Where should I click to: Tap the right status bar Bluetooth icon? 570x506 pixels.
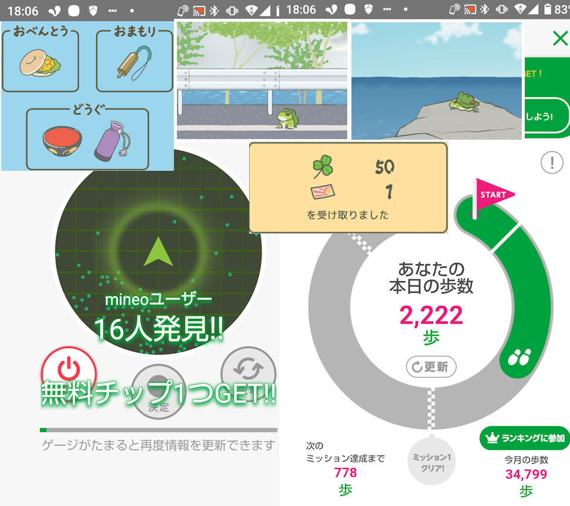pyautogui.click(x=484, y=9)
